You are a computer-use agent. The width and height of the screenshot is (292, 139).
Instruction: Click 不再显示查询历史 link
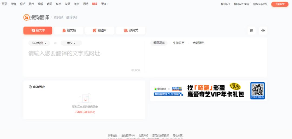point(85,112)
